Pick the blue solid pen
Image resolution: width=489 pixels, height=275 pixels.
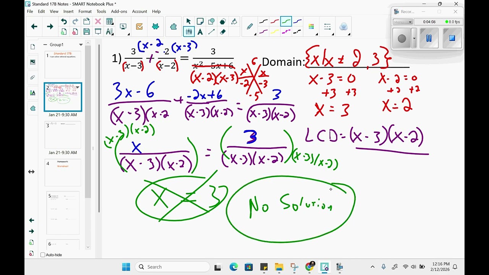point(297,21)
